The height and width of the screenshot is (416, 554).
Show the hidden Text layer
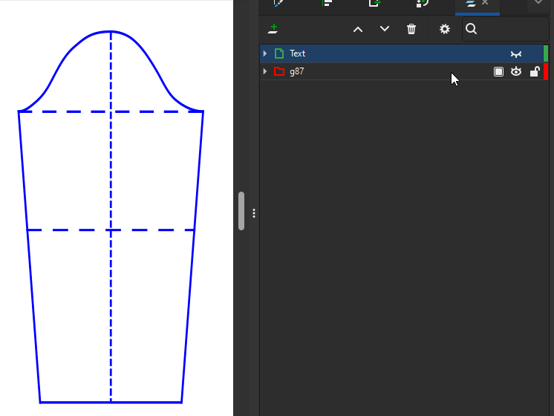[516, 54]
